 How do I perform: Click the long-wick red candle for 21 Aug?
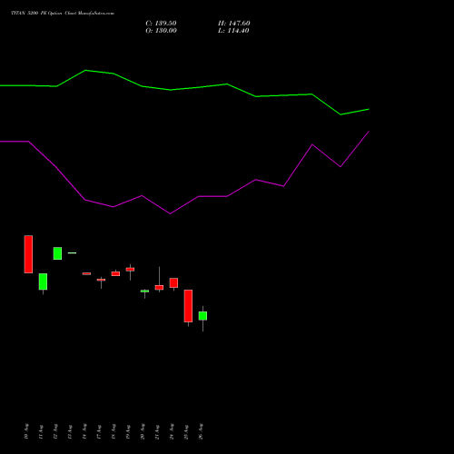click(159, 287)
